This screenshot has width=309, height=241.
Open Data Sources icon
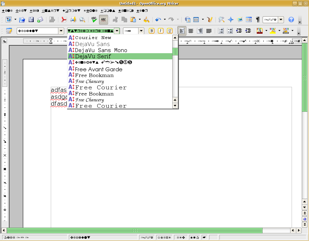click(x=249, y=20)
